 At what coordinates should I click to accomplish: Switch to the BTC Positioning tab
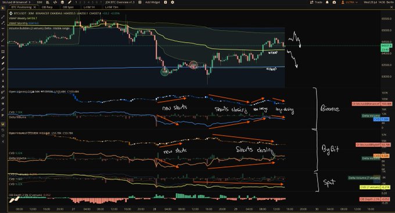tap(21, 8)
